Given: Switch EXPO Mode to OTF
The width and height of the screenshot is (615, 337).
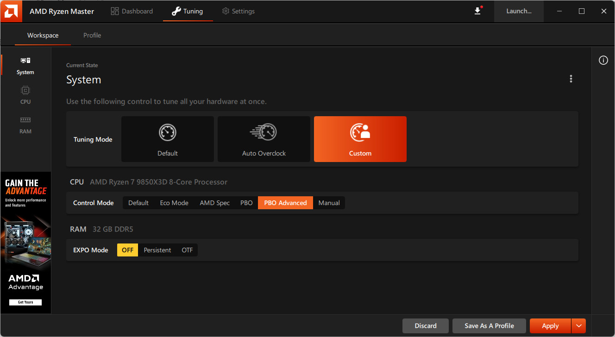Looking at the screenshot, I should [187, 250].
